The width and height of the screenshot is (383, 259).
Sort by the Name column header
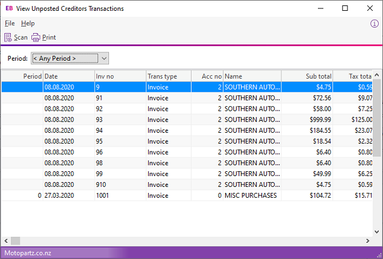point(252,76)
